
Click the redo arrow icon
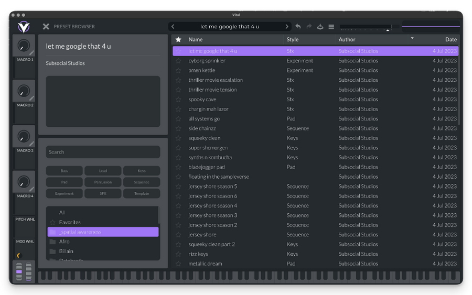(309, 27)
